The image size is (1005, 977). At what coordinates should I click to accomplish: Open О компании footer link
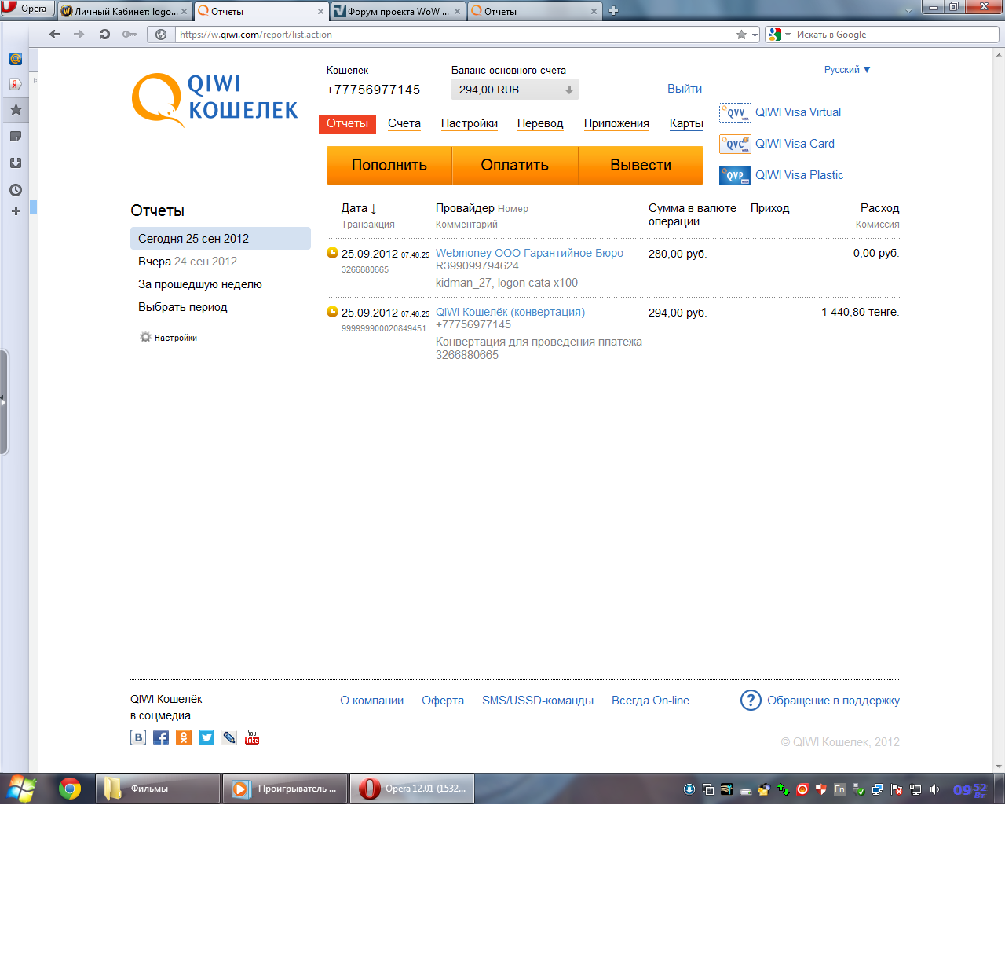(372, 701)
